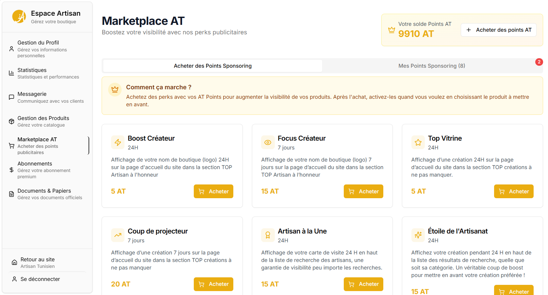This screenshot has height=295, width=548.
Task: Select Acheter des Points Sponsoring tab
Action: click(x=213, y=66)
